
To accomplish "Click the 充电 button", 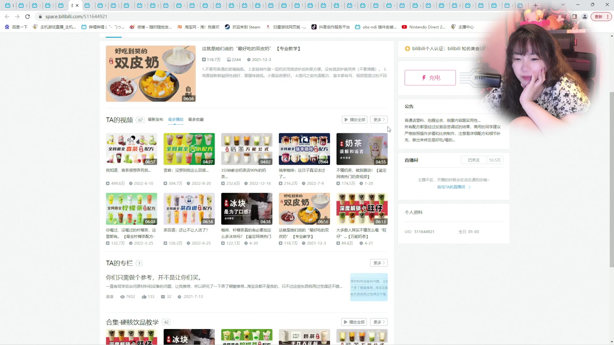I will 430,78.
